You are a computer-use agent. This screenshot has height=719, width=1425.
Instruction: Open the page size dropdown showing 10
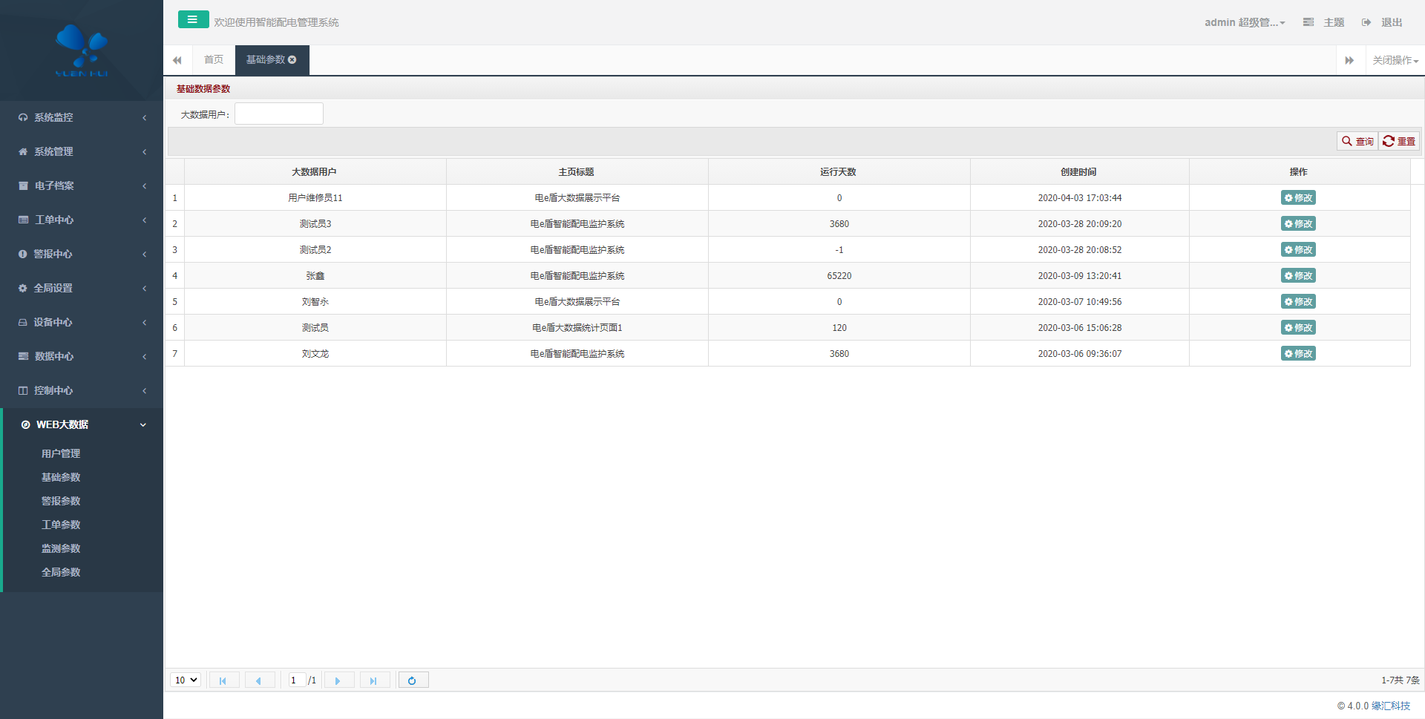(x=186, y=680)
